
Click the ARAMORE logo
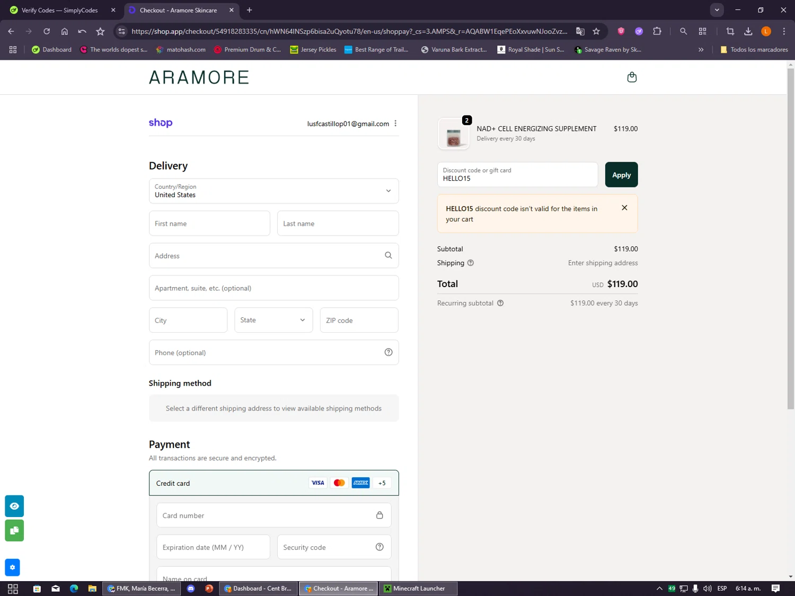coord(199,77)
